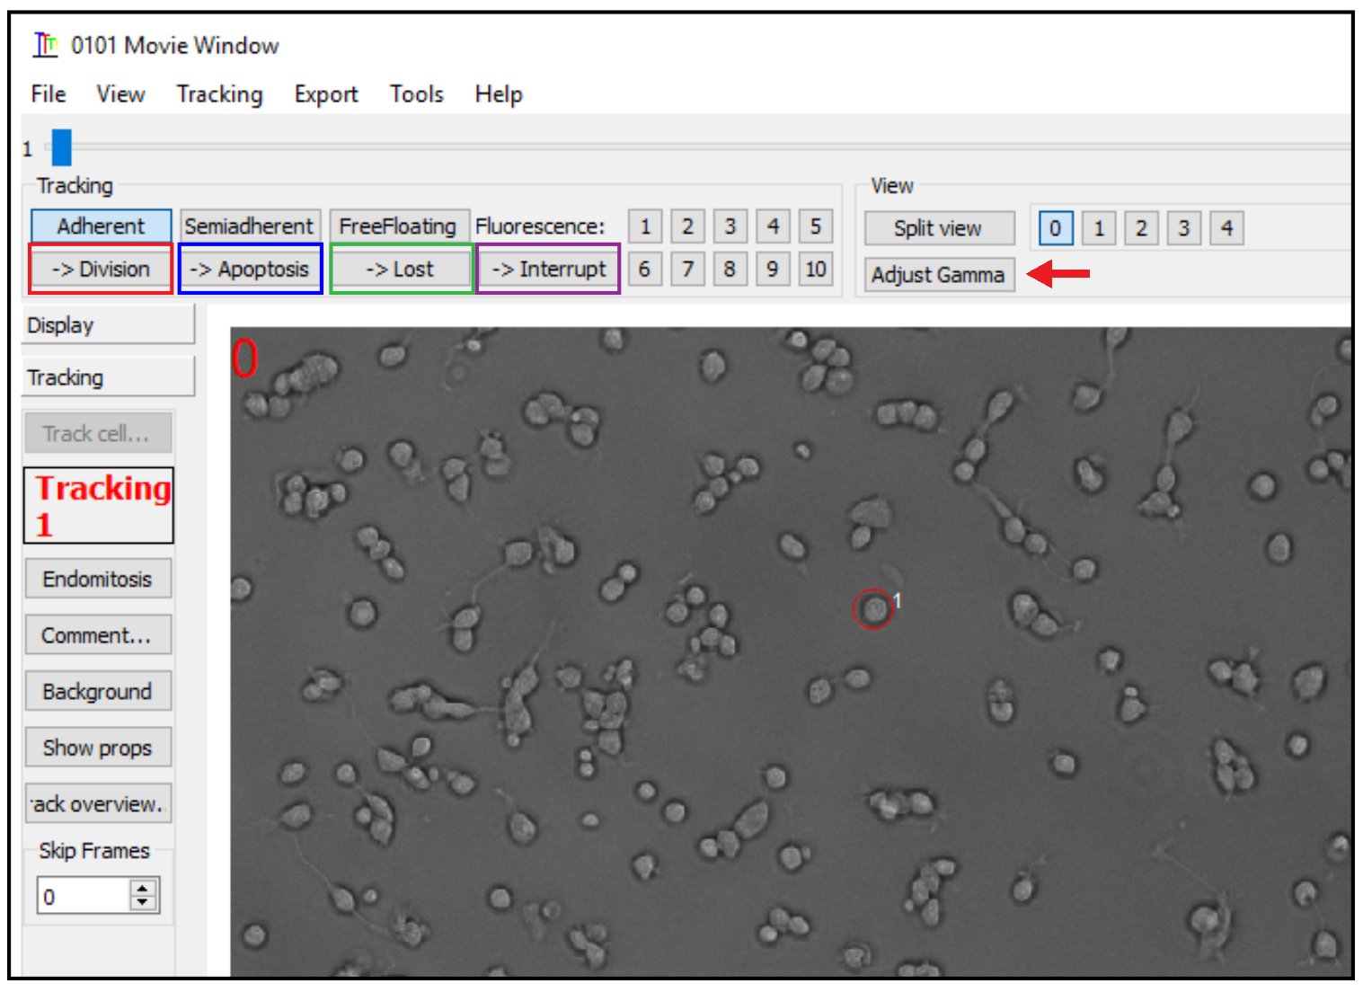
Task: Select Fluorescence channel 10
Action: coord(815,269)
